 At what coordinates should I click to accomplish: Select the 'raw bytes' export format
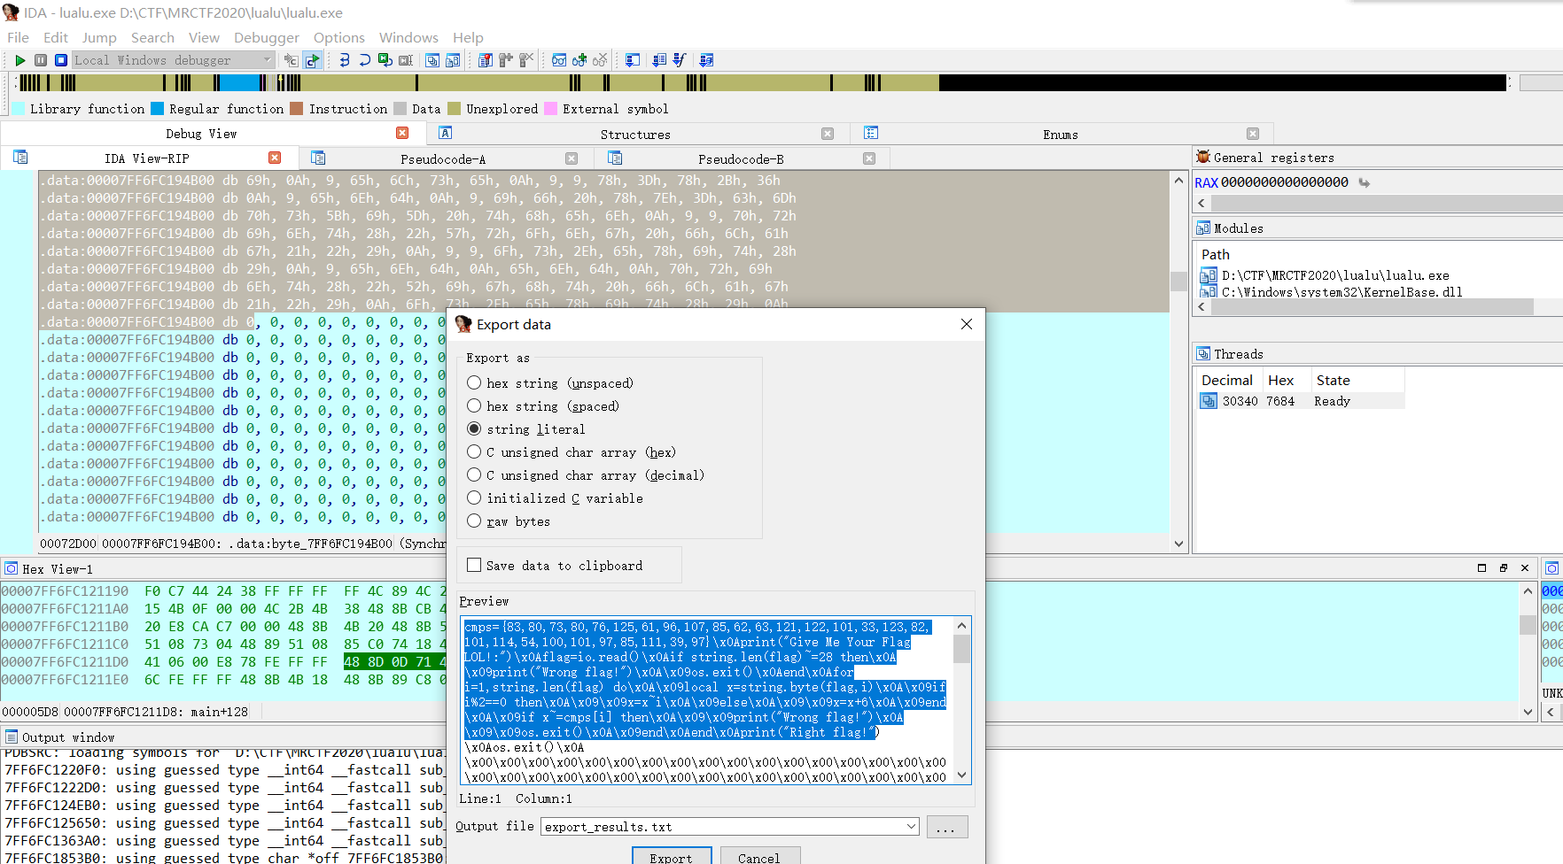click(x=474, y=521)
